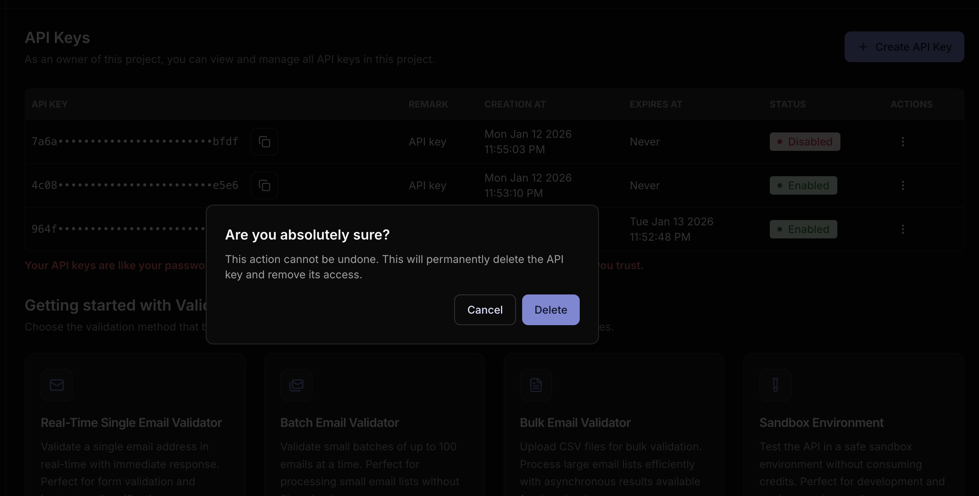Click the Disabled status badge
This screenshot has width=979, height=496.
click(x=805, y=142)
